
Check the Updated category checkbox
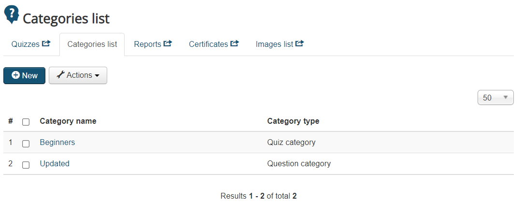[26, 164]
